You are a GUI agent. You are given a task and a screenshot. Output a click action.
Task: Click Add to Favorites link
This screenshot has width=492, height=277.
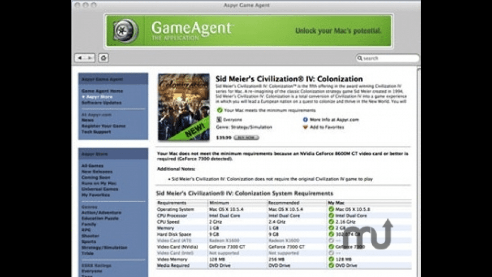click(327, 127)
